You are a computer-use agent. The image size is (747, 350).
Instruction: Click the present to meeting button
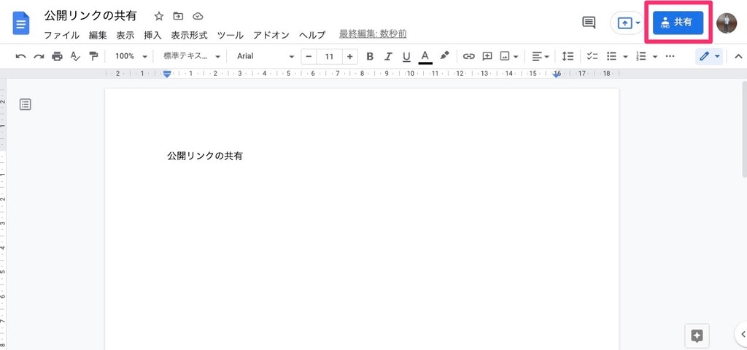pos(627,23)
